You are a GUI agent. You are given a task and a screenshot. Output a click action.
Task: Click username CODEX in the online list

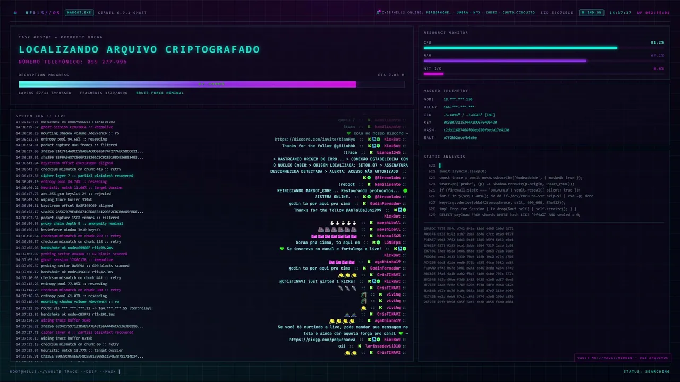tap(491, 12)
